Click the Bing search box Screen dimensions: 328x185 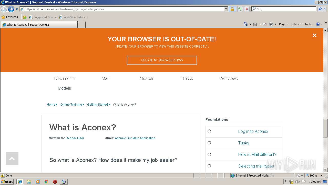coord(284,9)
